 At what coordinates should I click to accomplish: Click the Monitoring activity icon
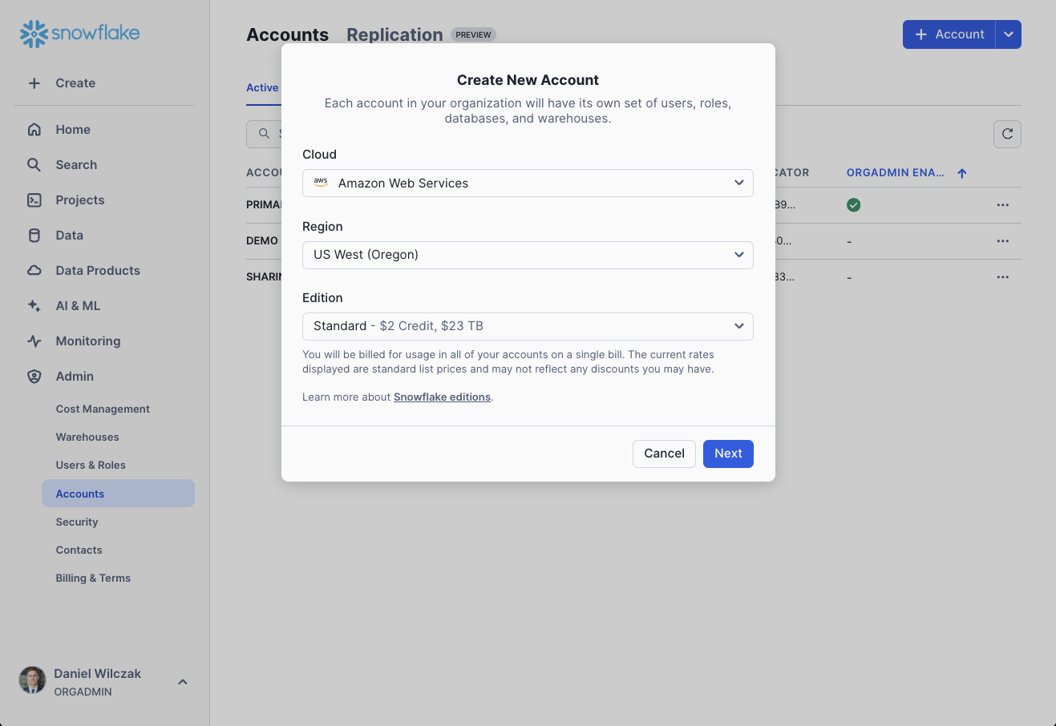pos(34,341)
